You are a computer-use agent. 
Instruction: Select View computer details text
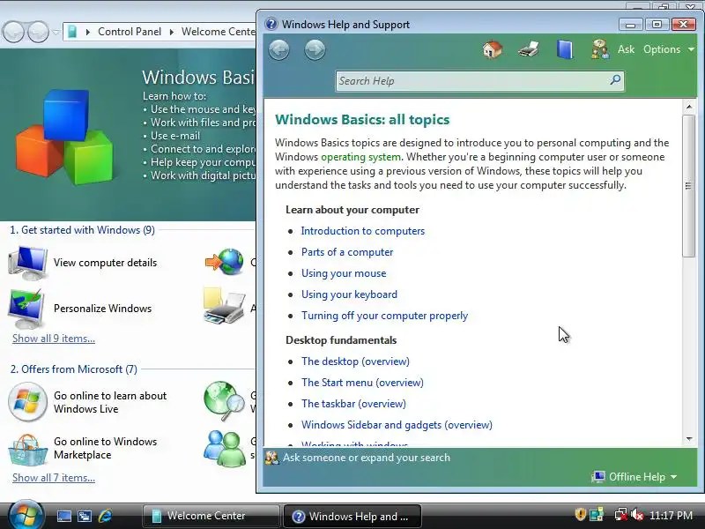105,263
